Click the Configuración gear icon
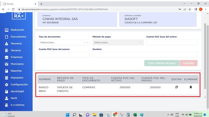This screenshot has height=117, width=209. 7,84
